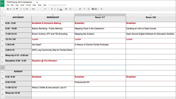176x99 pixels.
Task: Click 'All changes saved in Drive' status
Action: coord(58,5)
